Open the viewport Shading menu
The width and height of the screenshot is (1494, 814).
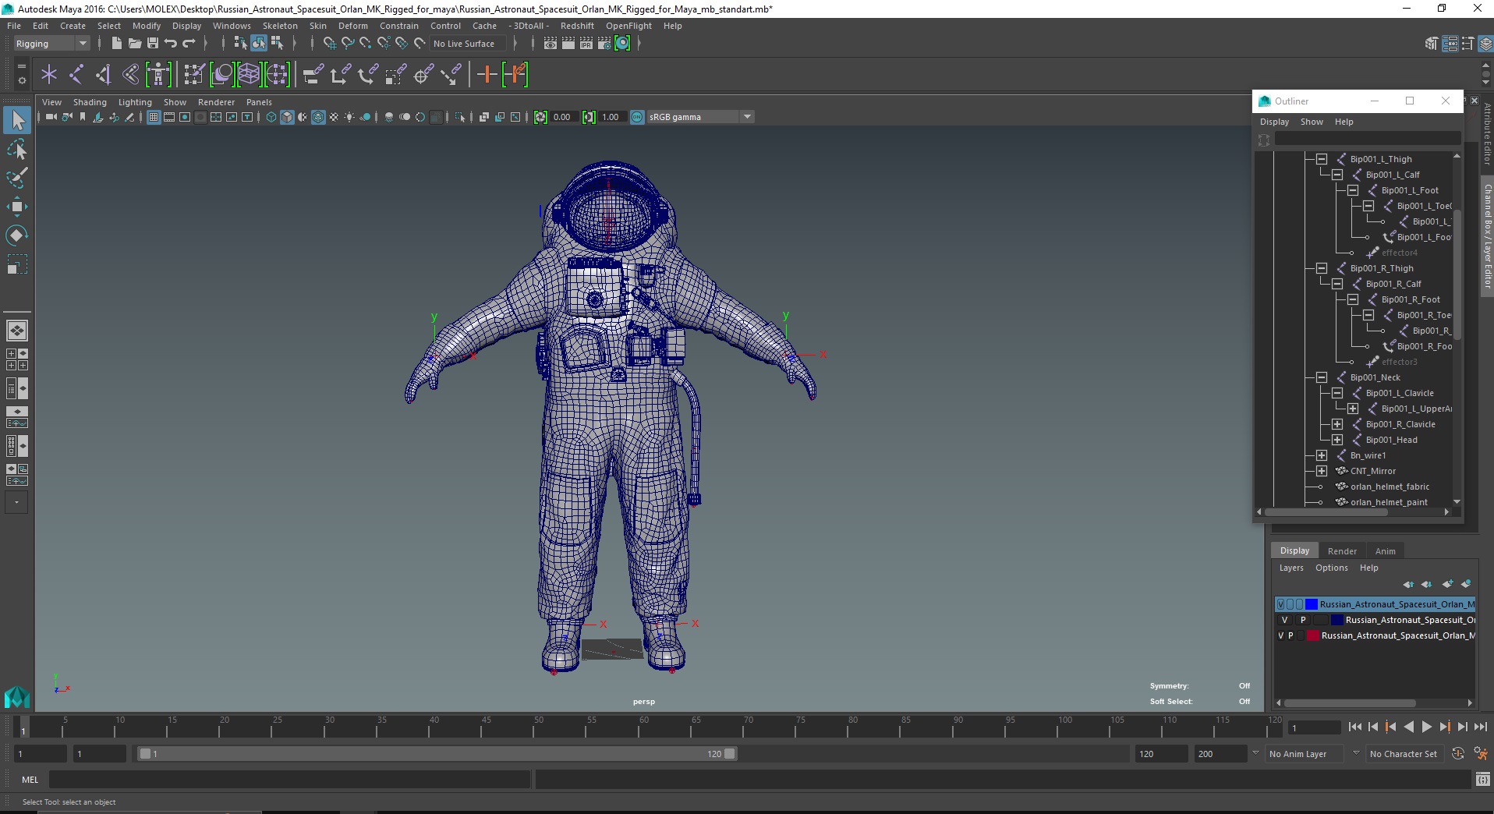90,102
